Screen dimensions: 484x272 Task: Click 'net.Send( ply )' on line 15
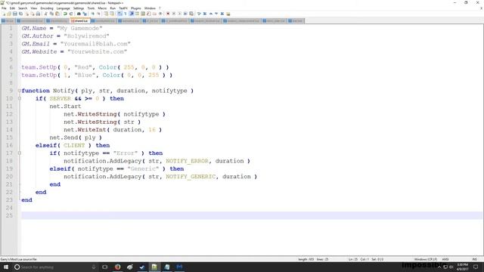click(x=76, y=138)
